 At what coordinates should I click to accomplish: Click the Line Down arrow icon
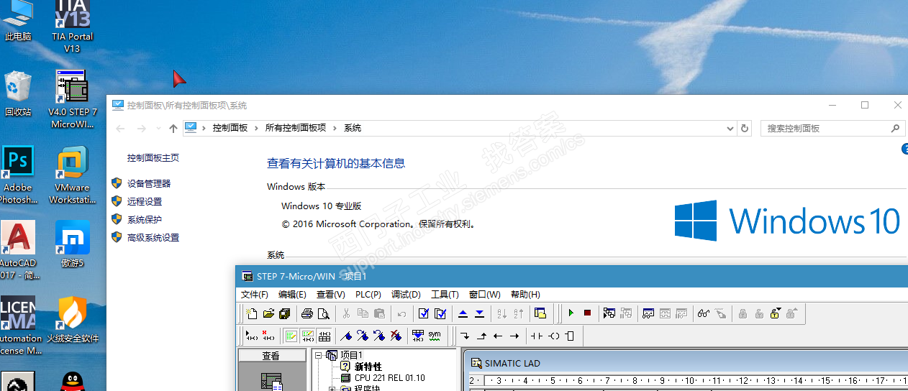point(465,336)
